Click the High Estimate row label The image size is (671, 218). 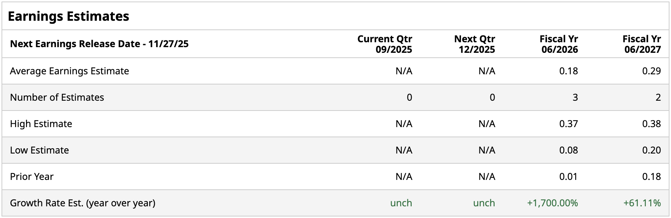coord(41,124)
